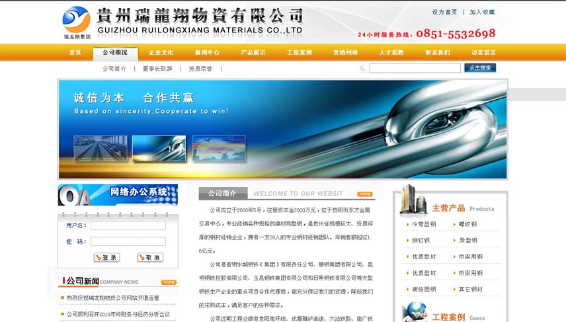Open 产品展示 menu item
The height and width of the screenshot is (322, 566).
coord(253,52)
